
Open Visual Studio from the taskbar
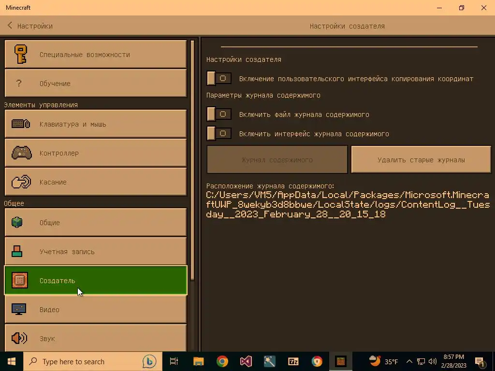pyautogui.click(x=246, y=361)
